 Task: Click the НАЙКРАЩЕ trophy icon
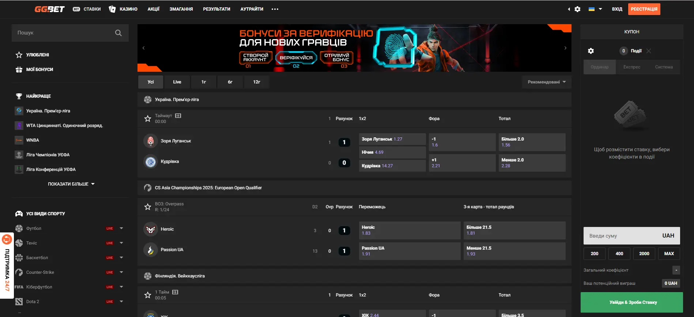(19, 96)
